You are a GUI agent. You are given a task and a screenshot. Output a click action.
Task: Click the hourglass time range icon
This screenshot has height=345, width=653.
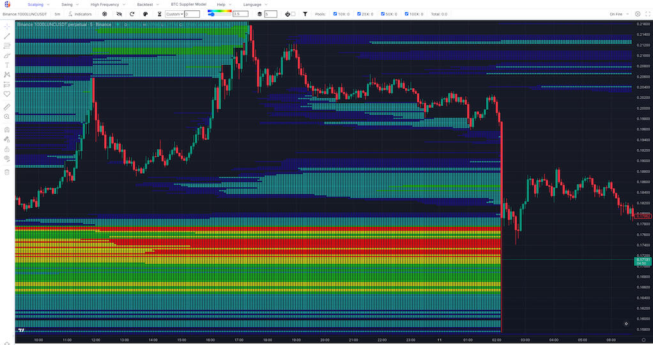click(159, 14)
